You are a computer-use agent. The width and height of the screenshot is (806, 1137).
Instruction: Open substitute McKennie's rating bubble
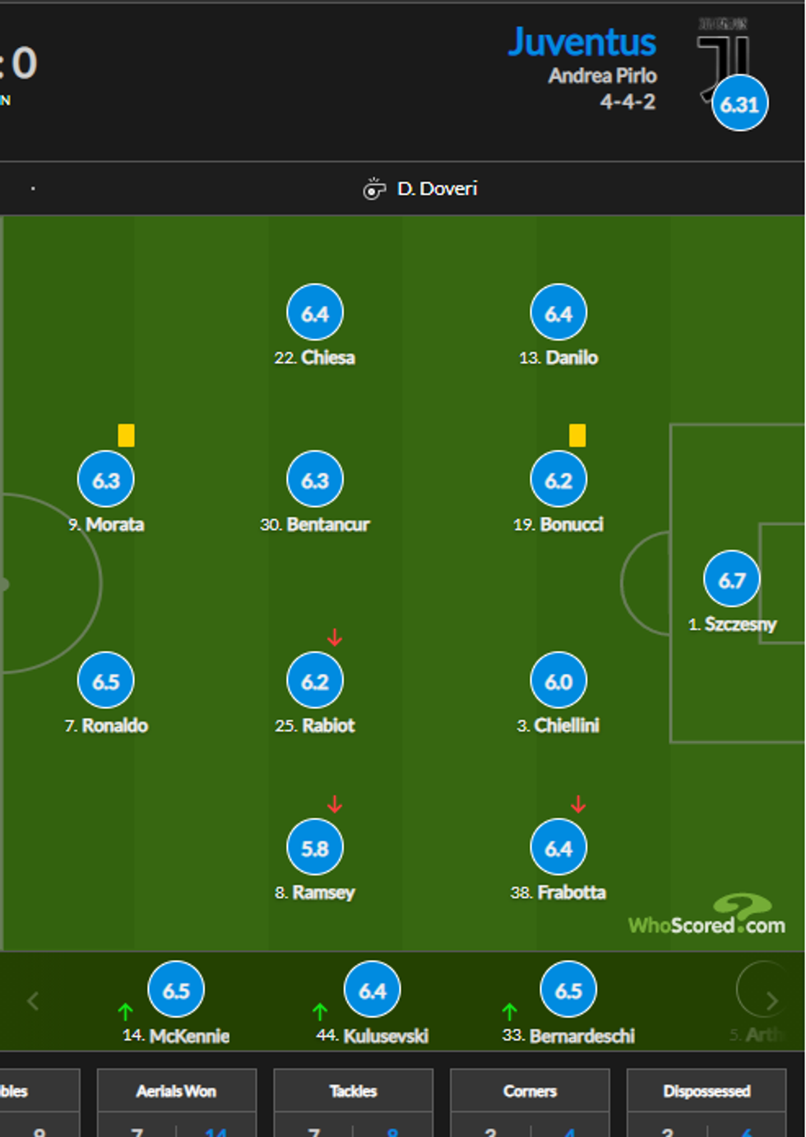pyautogui.click(x=176, y=991)
